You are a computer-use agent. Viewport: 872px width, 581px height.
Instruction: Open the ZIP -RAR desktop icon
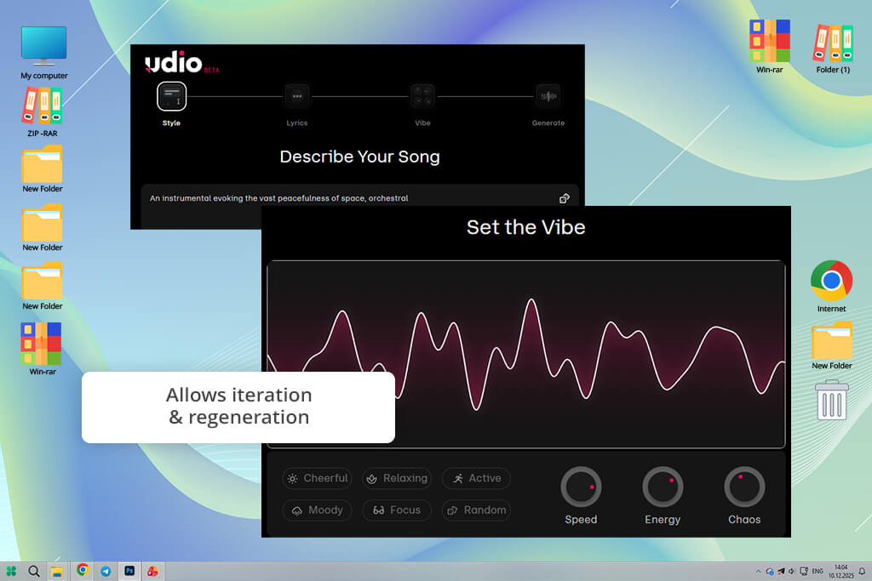click(43, 112)
